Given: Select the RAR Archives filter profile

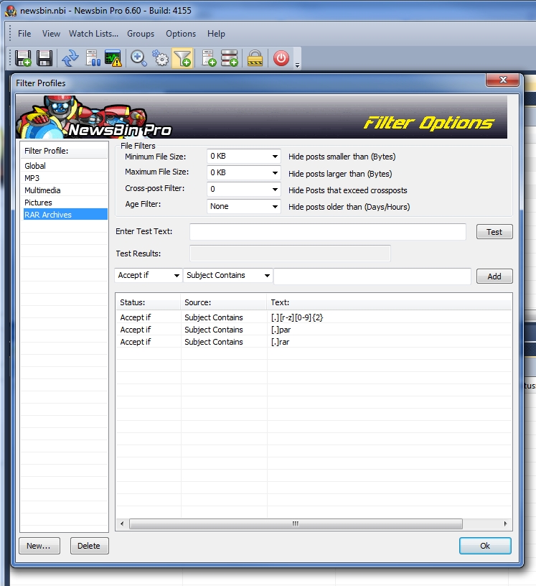Looking at the screenshot, I should 65,215.
